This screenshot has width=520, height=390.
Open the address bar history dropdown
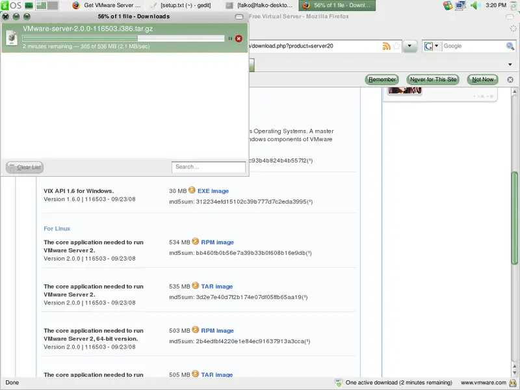click(x=409, y=46)
